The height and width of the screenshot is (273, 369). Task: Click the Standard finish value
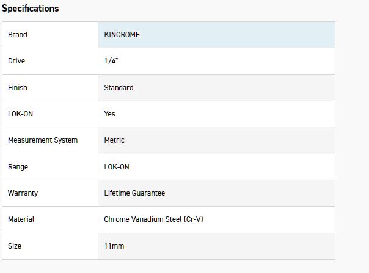coord(119,88)
